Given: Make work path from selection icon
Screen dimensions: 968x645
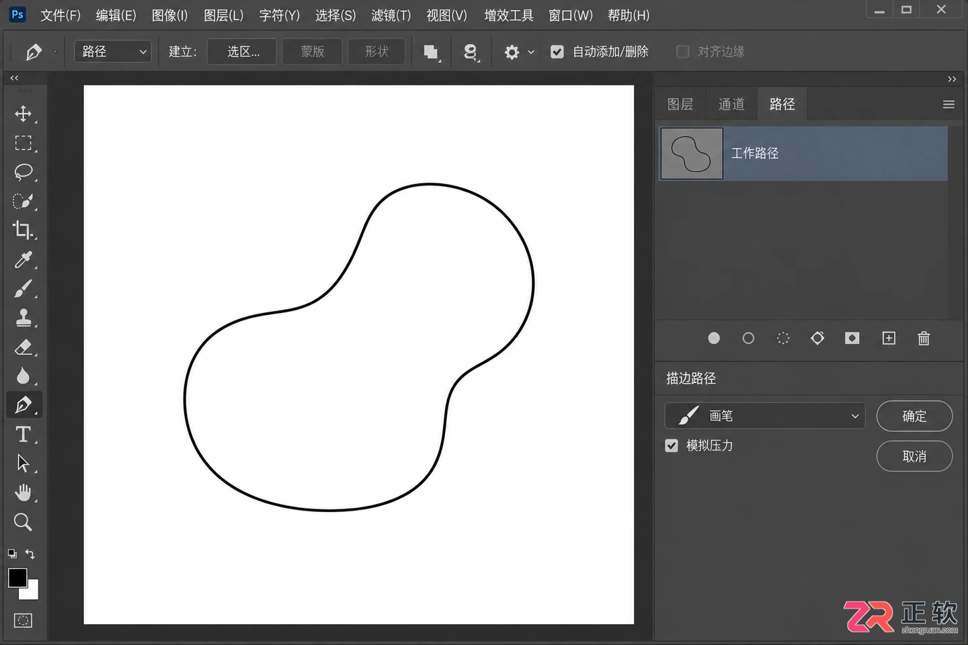Looking at the screenshot, I should pos(817,338).
